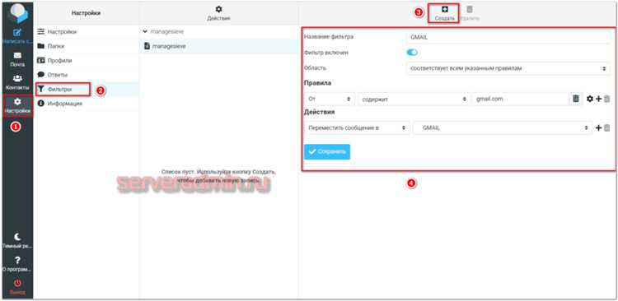Log out with the Выход icon
The width and height of the screenshot is (618, 301).
pyautogui.click(x=17, y=287)
